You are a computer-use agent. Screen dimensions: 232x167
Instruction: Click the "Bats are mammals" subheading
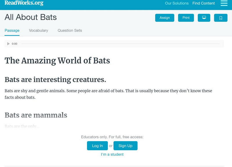pos(36,115)
